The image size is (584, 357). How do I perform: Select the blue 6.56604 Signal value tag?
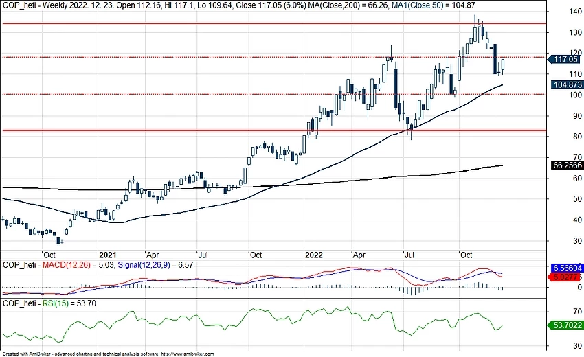coord(567,268)
